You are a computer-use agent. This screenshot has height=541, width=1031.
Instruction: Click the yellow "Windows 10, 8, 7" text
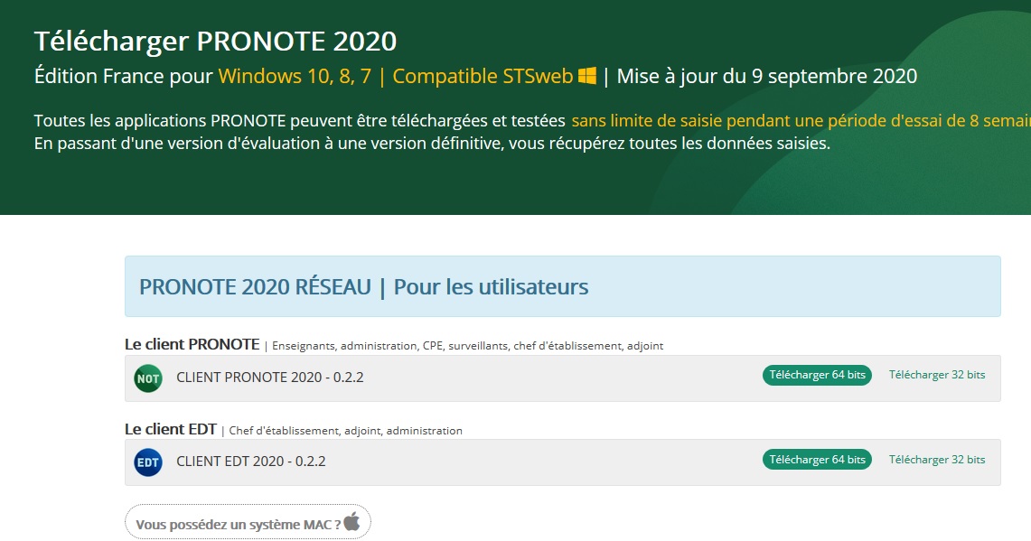pyautogui.click(x=295, y=76)
